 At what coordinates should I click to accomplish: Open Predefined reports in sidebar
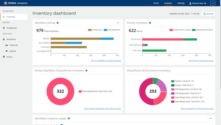pyautogui.click(x=11, y=28)
